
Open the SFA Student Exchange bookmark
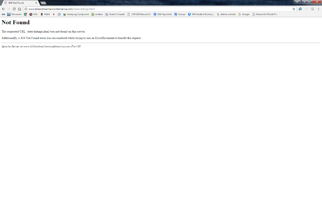pos(201,14)
